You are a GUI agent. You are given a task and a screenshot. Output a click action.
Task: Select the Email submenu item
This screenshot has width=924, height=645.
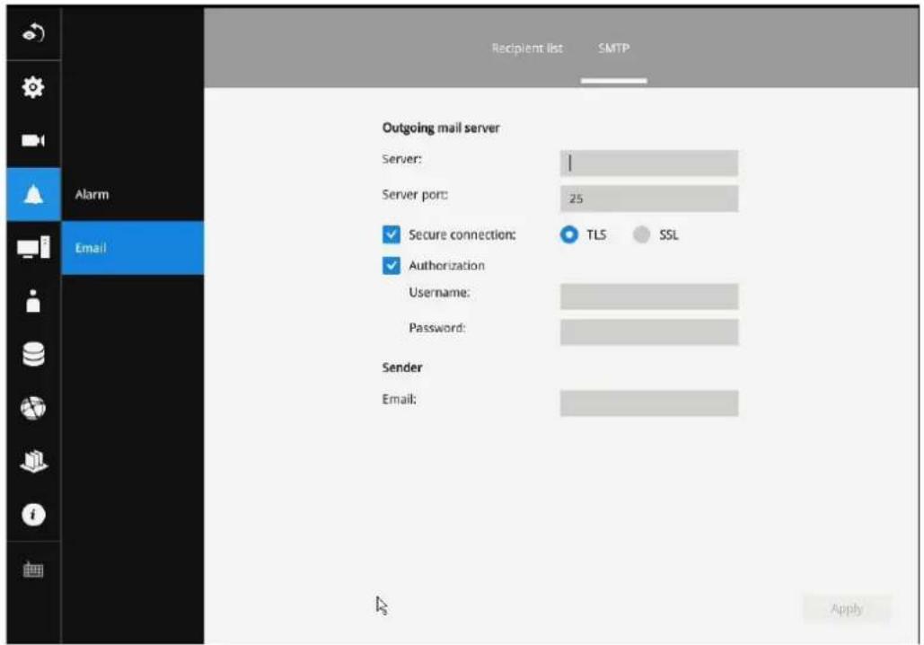click(132, 248)
